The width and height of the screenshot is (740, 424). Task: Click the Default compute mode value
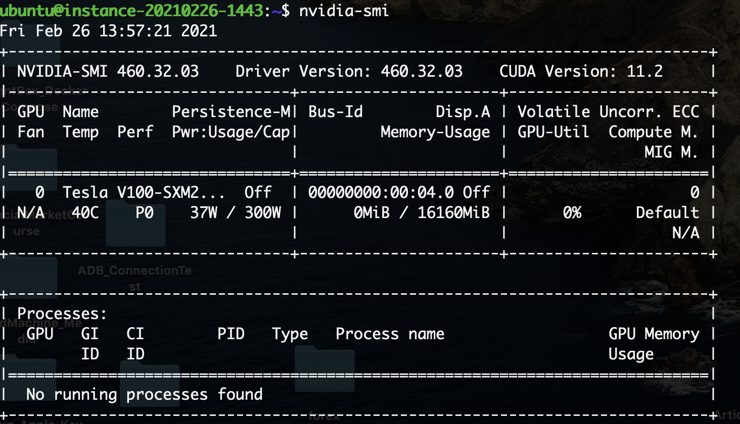coord(667,213)
